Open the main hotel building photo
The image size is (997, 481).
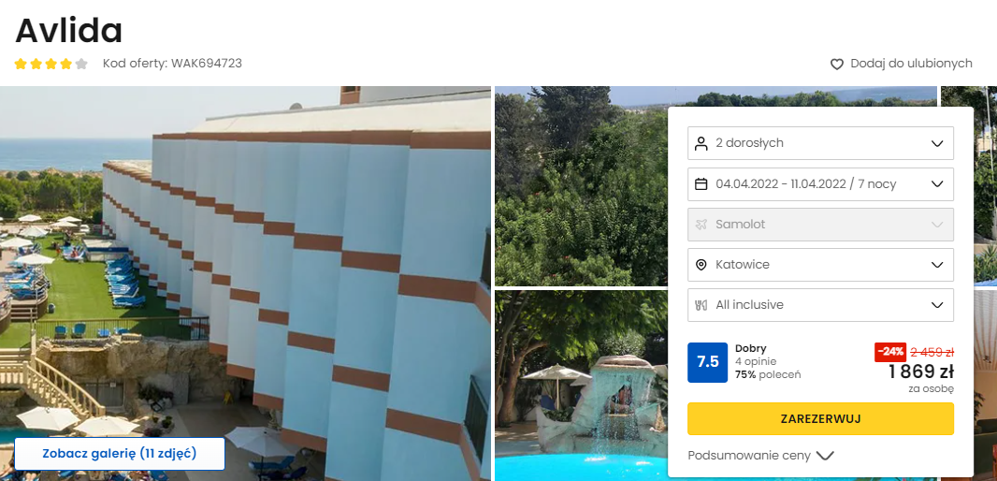(245, 284)
